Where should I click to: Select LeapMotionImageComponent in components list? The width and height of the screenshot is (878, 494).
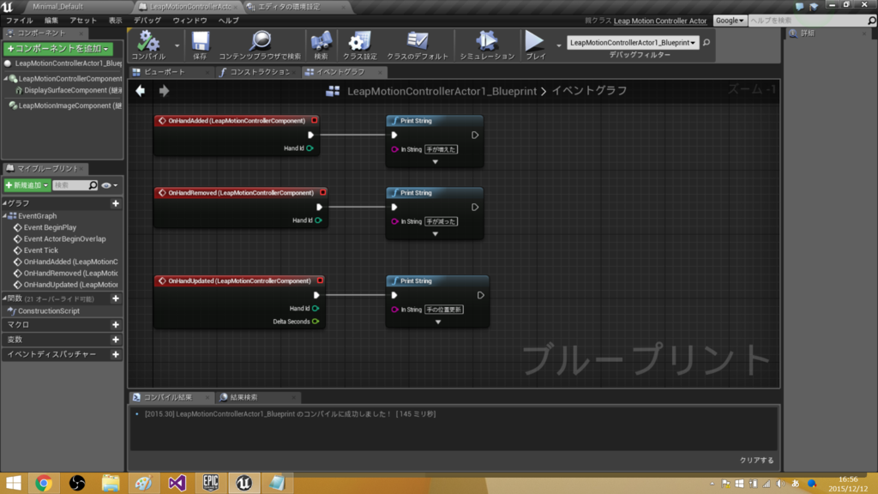(70, 105)
